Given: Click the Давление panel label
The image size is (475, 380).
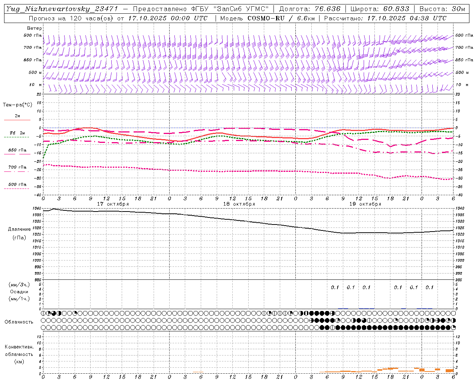Looking at the screenshot, I should (19, 229).
